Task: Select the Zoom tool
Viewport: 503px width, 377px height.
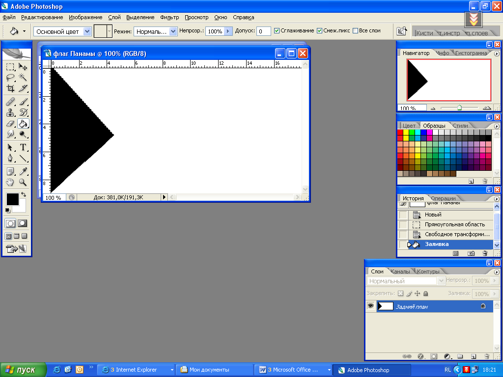Action: coord(23,183)
